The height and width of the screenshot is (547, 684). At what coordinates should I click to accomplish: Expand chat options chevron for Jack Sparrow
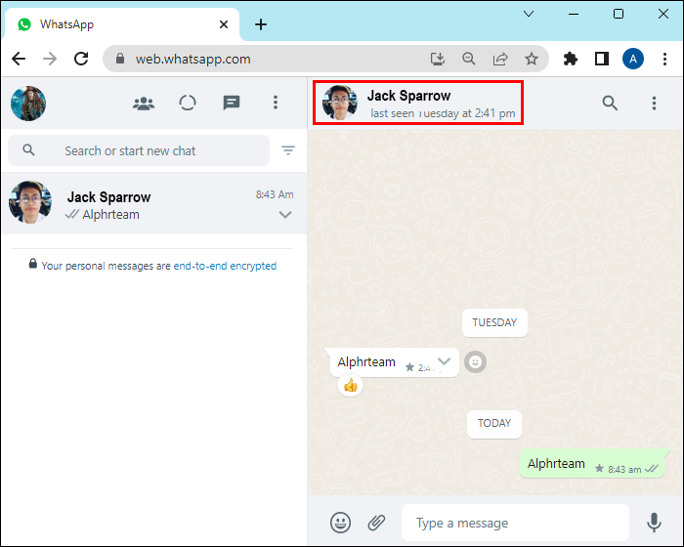click(x=285, y=215)
